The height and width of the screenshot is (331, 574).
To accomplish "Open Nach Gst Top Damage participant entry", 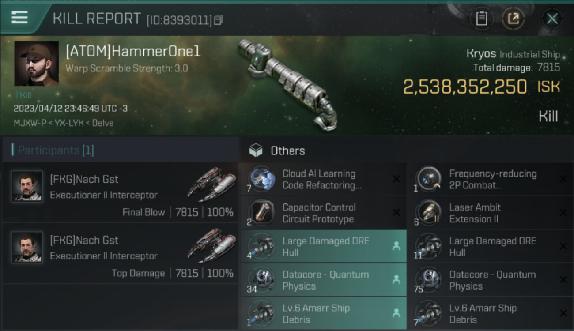I will tap(121, 253).
